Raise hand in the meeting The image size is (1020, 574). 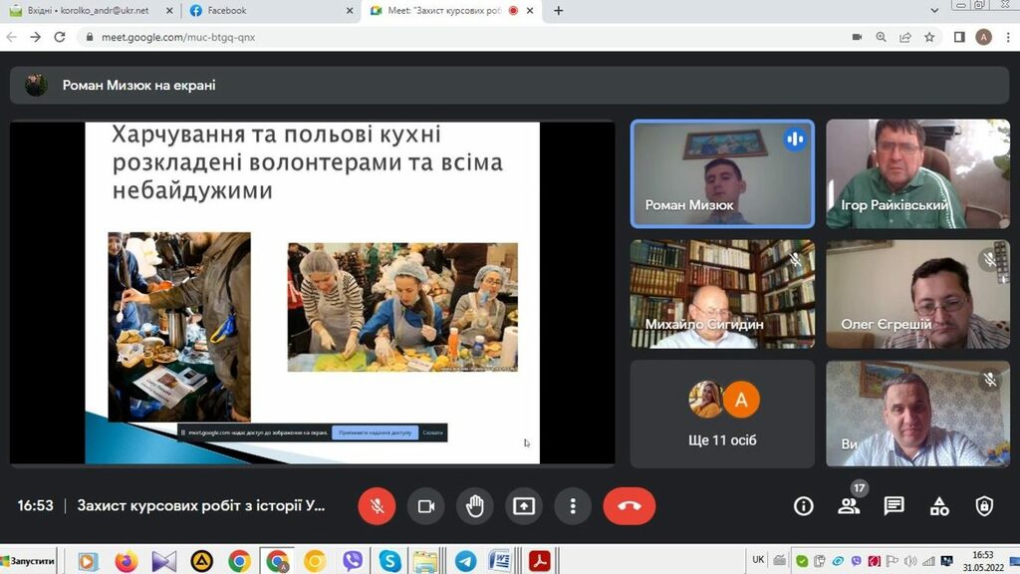[475, 506]
